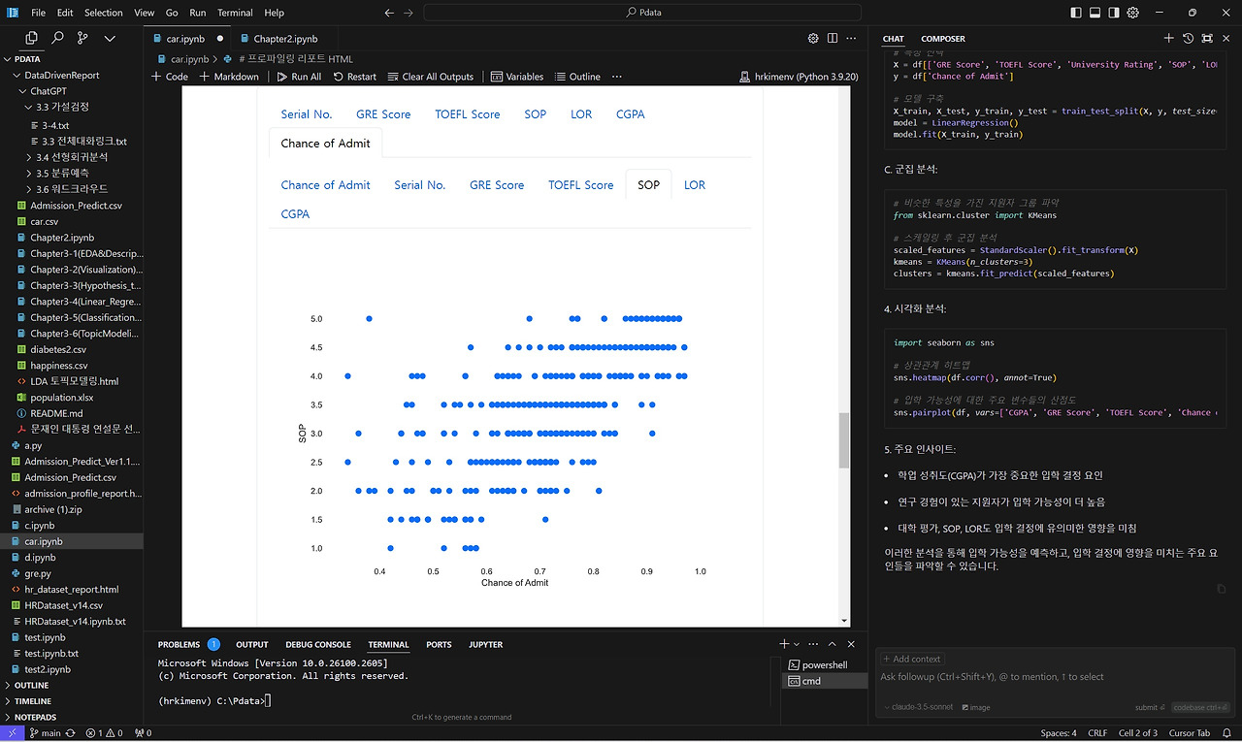Collapse the 3.3 가설검정 folder
The width and height of the screenshot is (1242, 742).
coord(62,108)
